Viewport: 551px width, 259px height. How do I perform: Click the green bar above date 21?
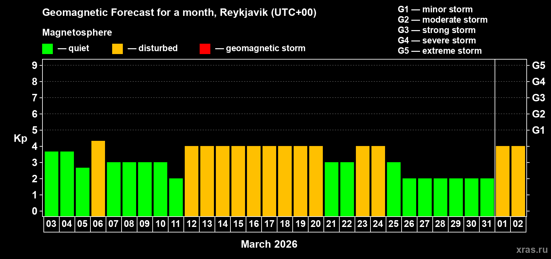point(332,189)
